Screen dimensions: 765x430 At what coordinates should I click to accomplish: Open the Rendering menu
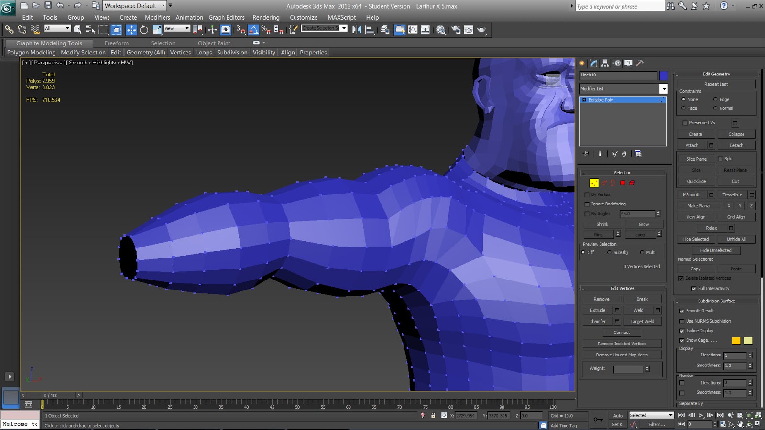tap(265, 17)
